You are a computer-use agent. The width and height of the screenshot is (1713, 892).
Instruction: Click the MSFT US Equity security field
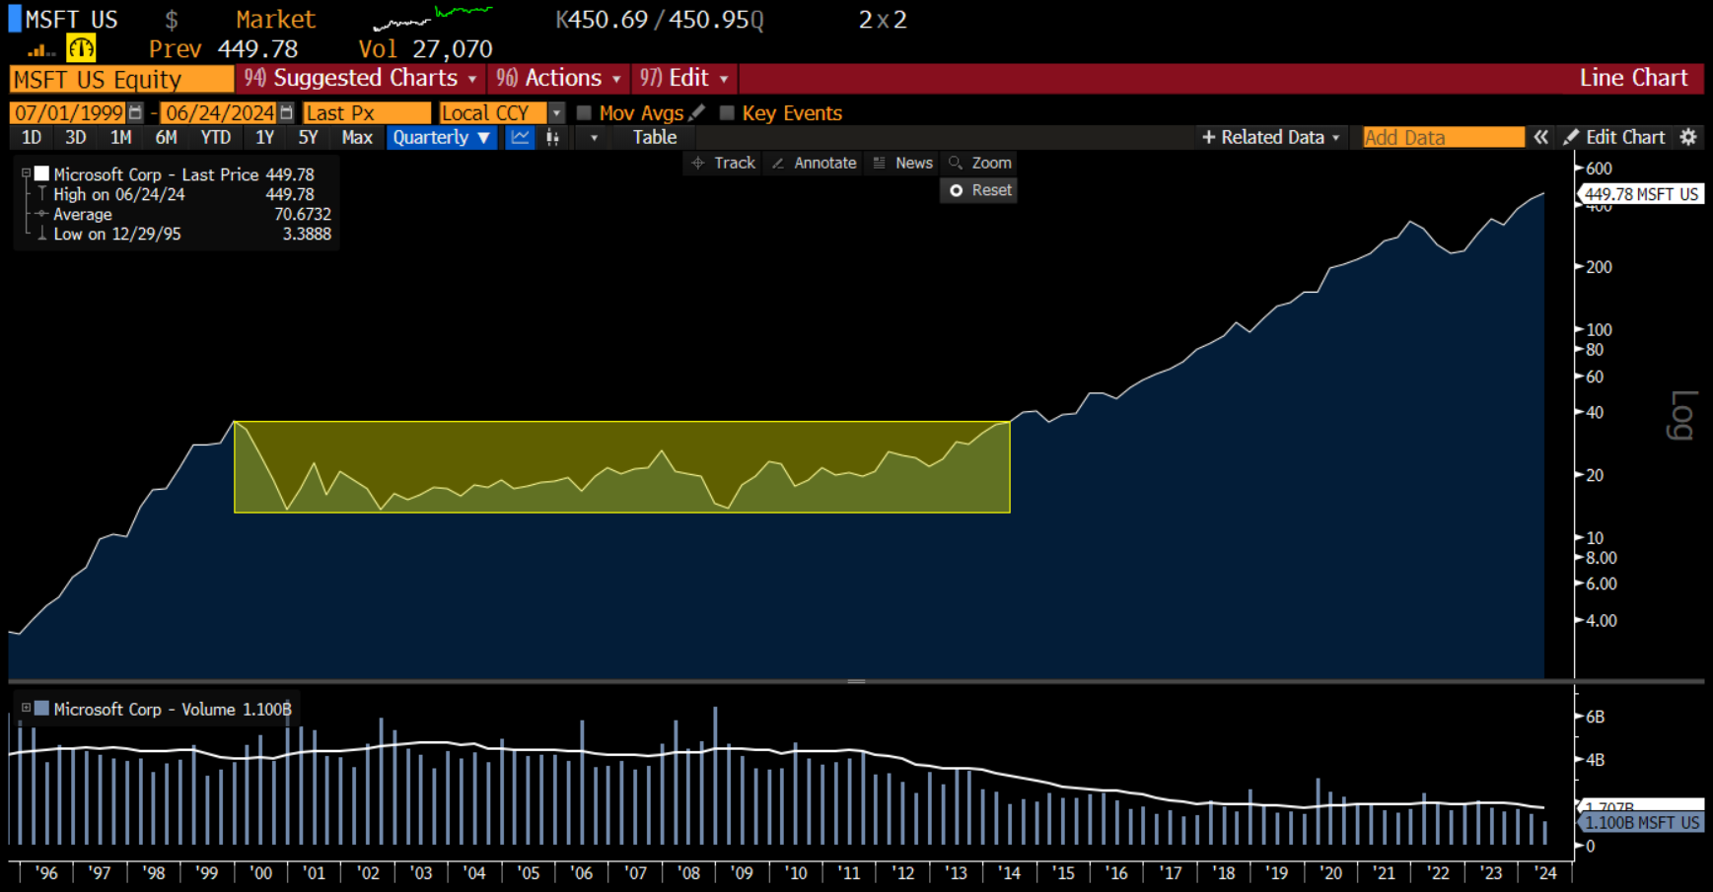click(121, 79)
